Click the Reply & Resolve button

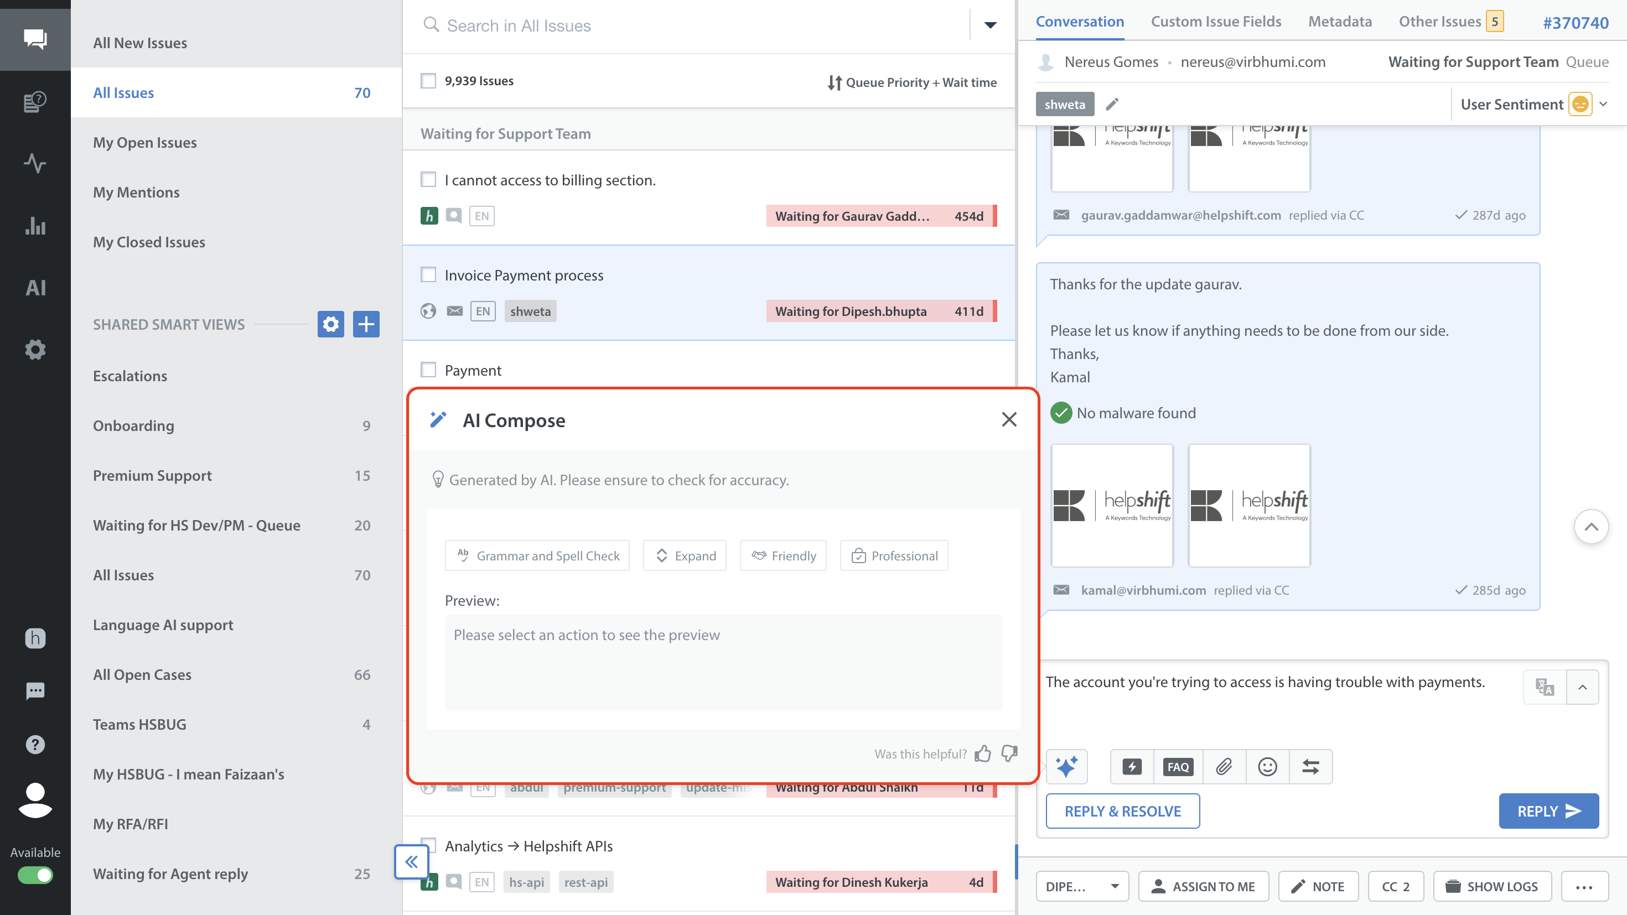(1122, 811)
